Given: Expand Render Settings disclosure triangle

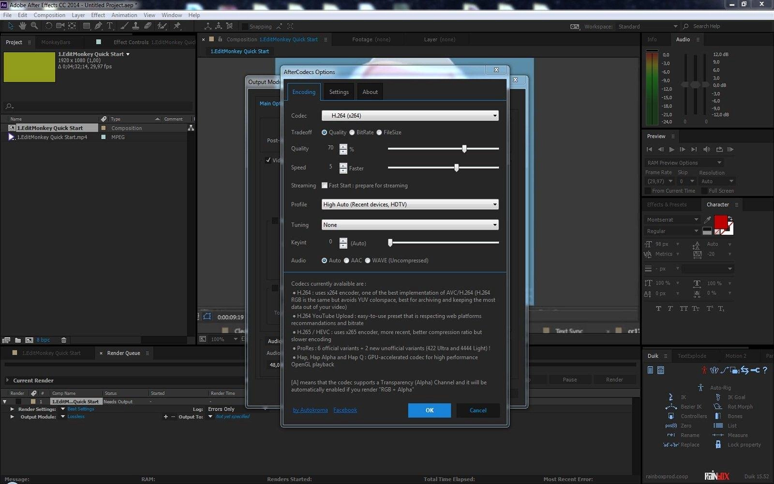Looking at the screenshot, I should point(12,409).
